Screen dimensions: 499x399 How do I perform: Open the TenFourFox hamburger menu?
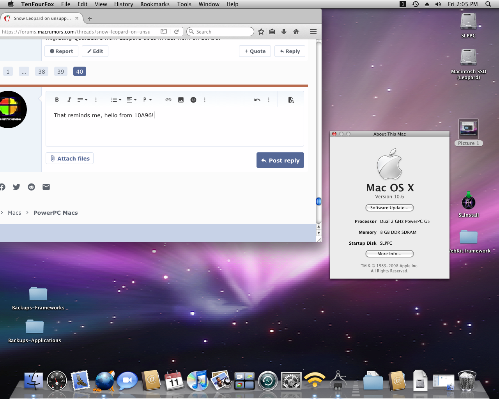coord(313,32)
